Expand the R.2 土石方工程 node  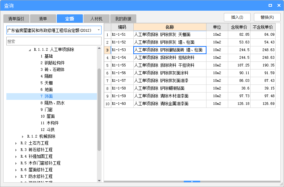pyautogui.click(x=16, y=143)
